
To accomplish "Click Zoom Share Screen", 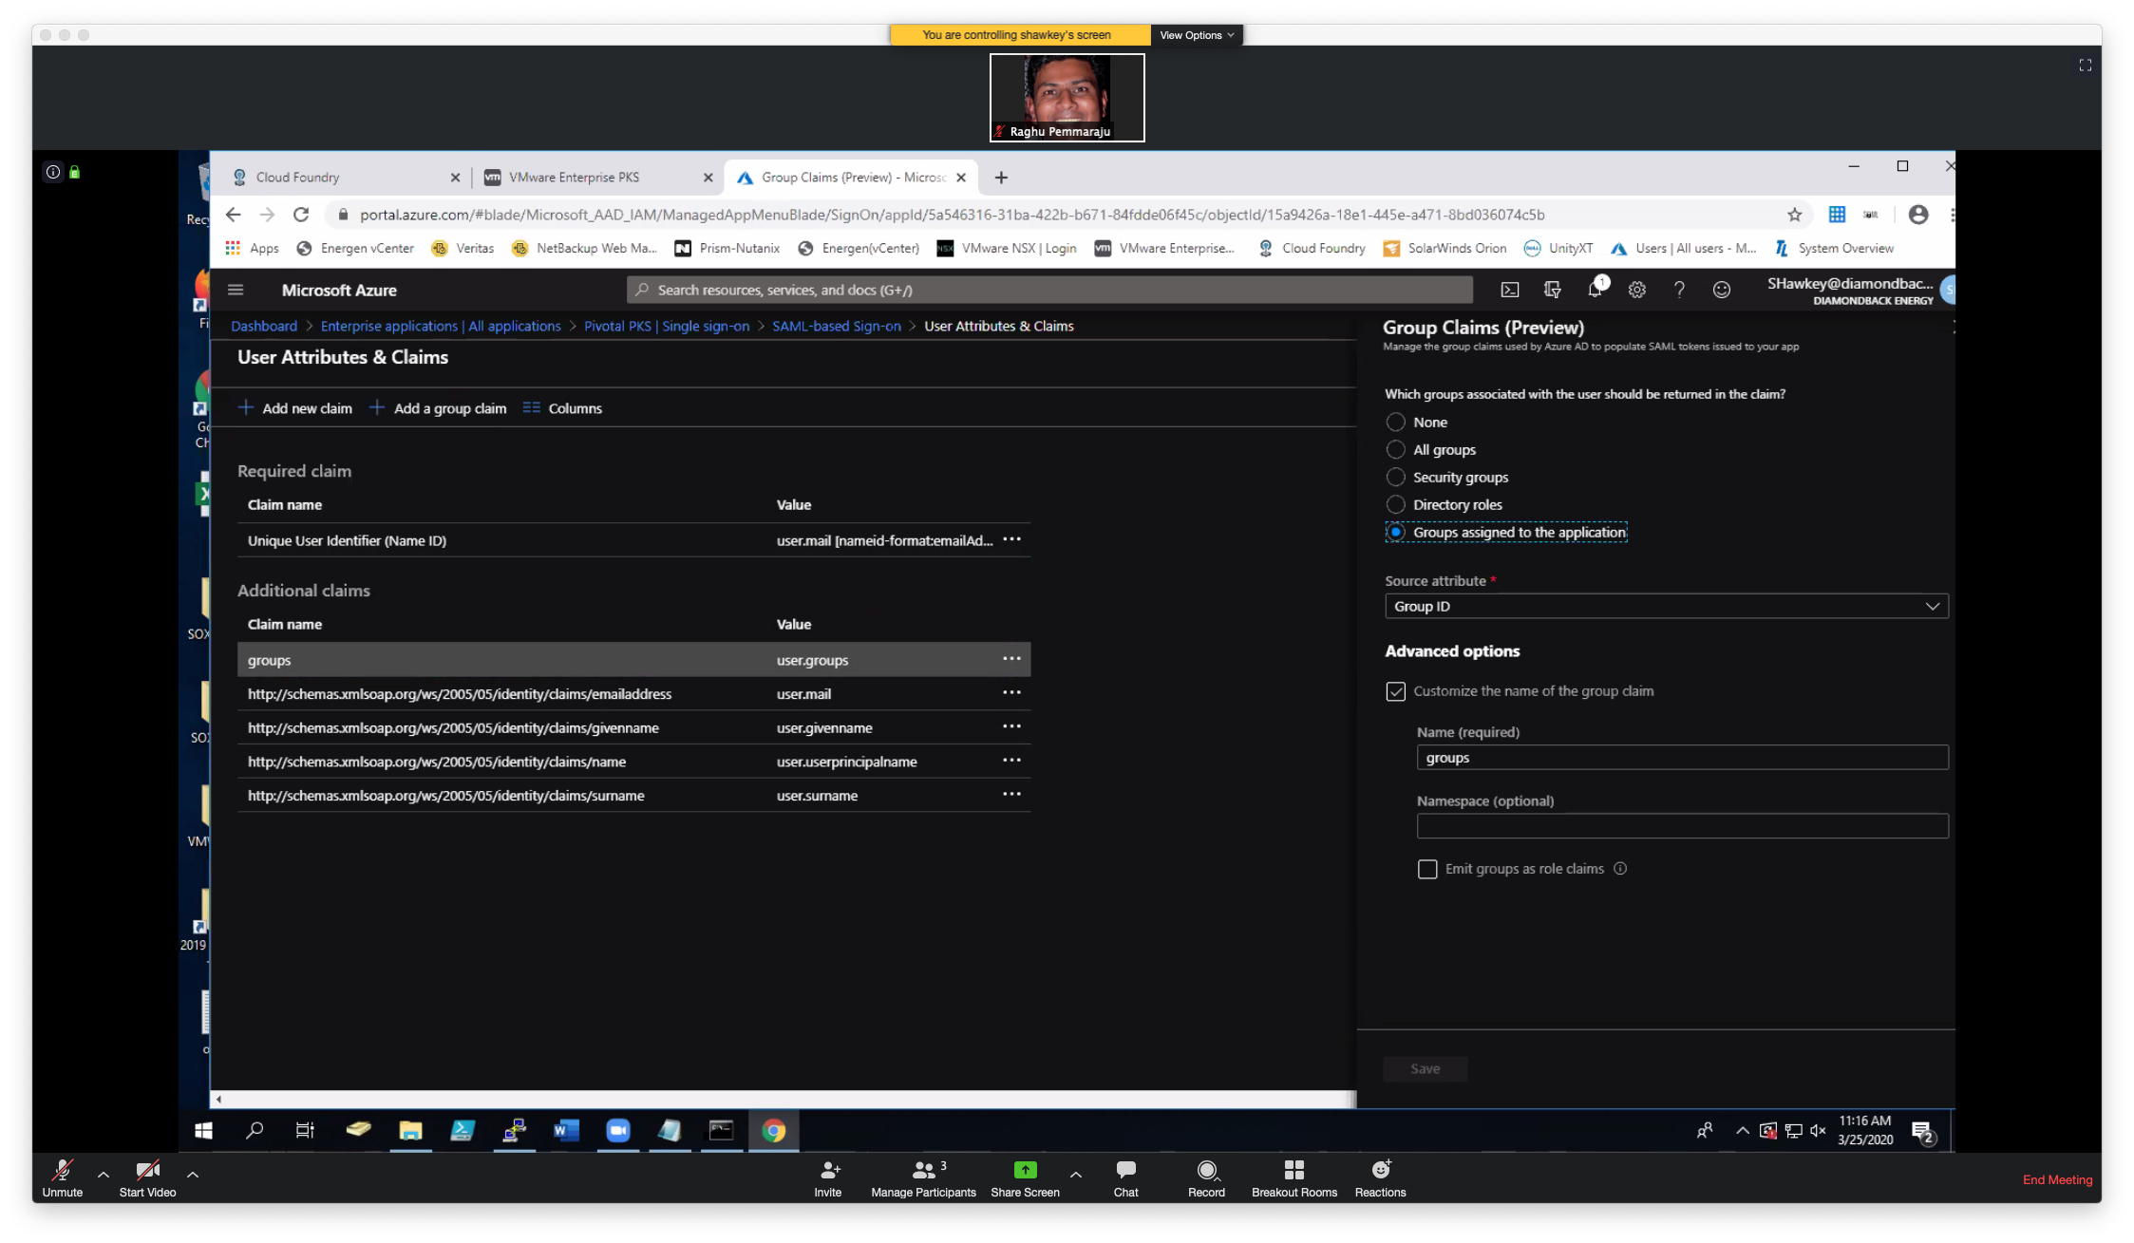I will 1025,1178.
